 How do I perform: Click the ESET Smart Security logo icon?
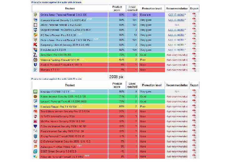pos(35,152)
